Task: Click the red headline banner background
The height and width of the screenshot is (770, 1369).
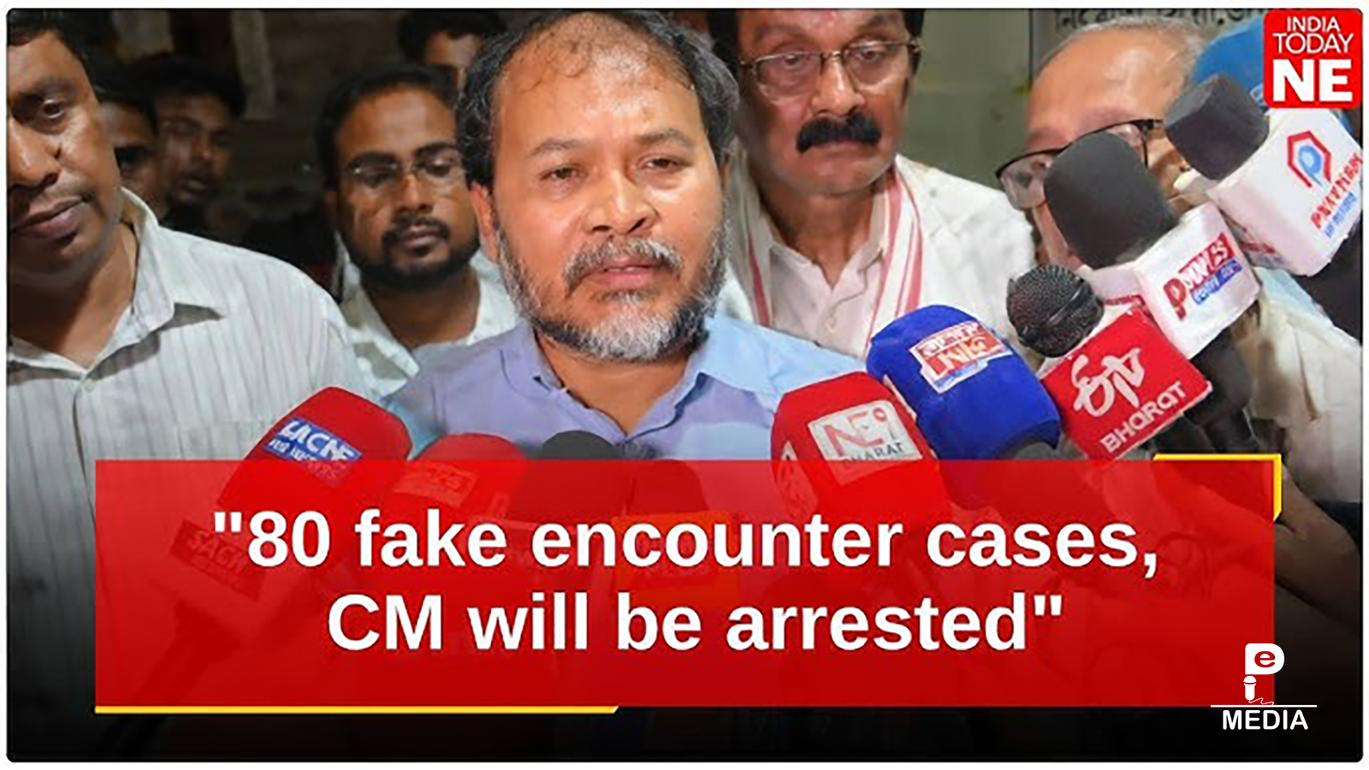Action: click(685, 583)
